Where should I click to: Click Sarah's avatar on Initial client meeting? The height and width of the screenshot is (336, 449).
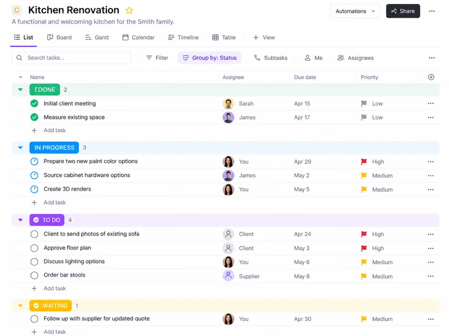228,104
